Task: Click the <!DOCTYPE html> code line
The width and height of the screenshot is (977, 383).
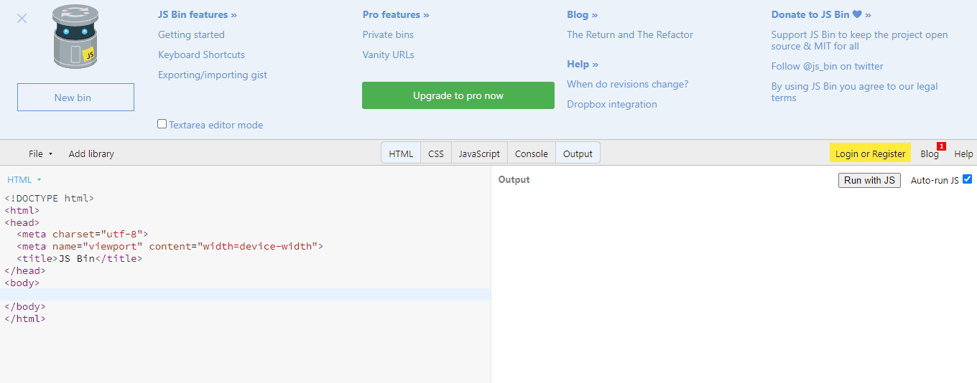Action: [49, 198]
